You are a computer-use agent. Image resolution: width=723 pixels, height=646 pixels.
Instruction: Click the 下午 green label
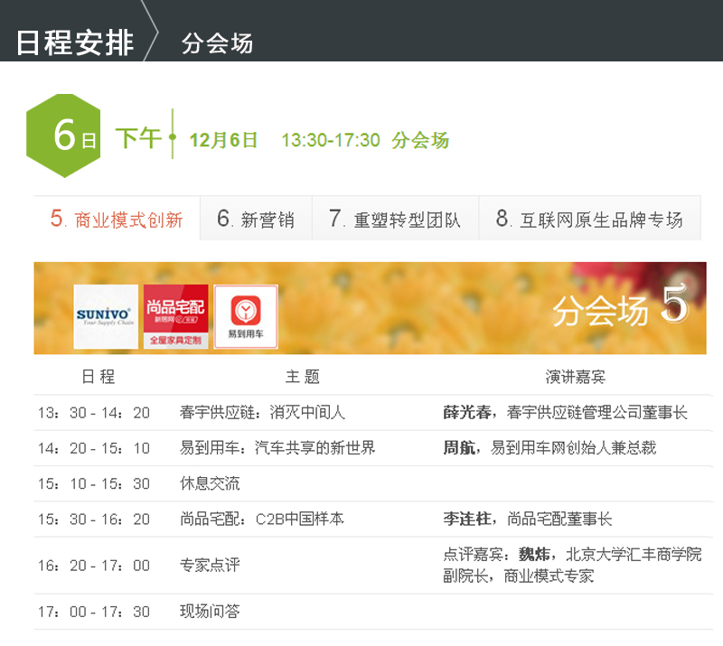(x=138, y=138)
